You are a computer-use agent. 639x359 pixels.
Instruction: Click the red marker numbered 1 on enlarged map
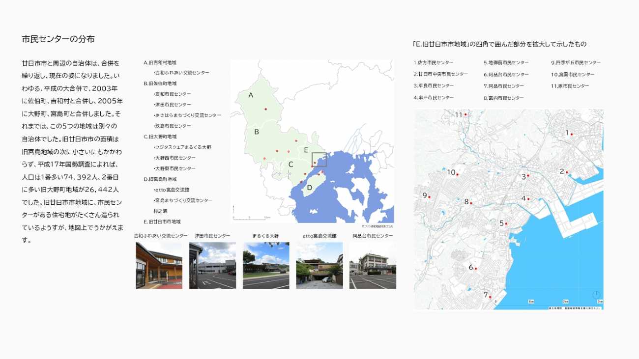tap(571, 134)
